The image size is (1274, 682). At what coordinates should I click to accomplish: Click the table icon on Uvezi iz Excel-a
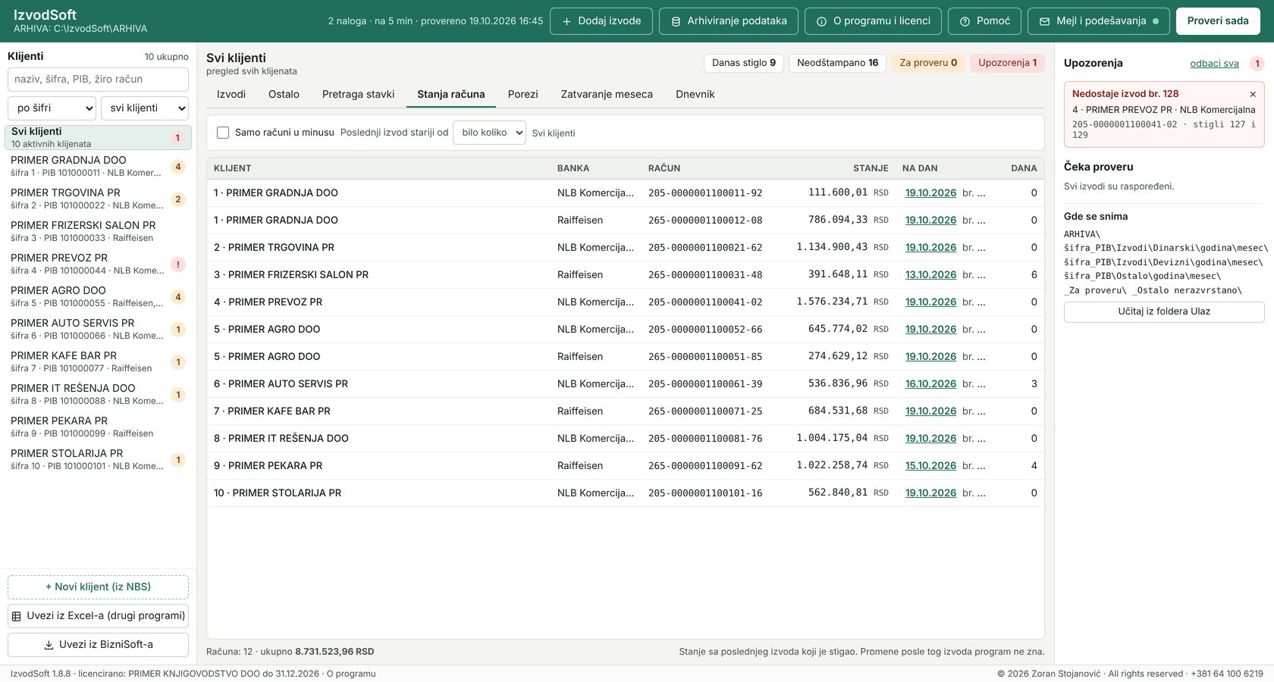click(17, 616)
